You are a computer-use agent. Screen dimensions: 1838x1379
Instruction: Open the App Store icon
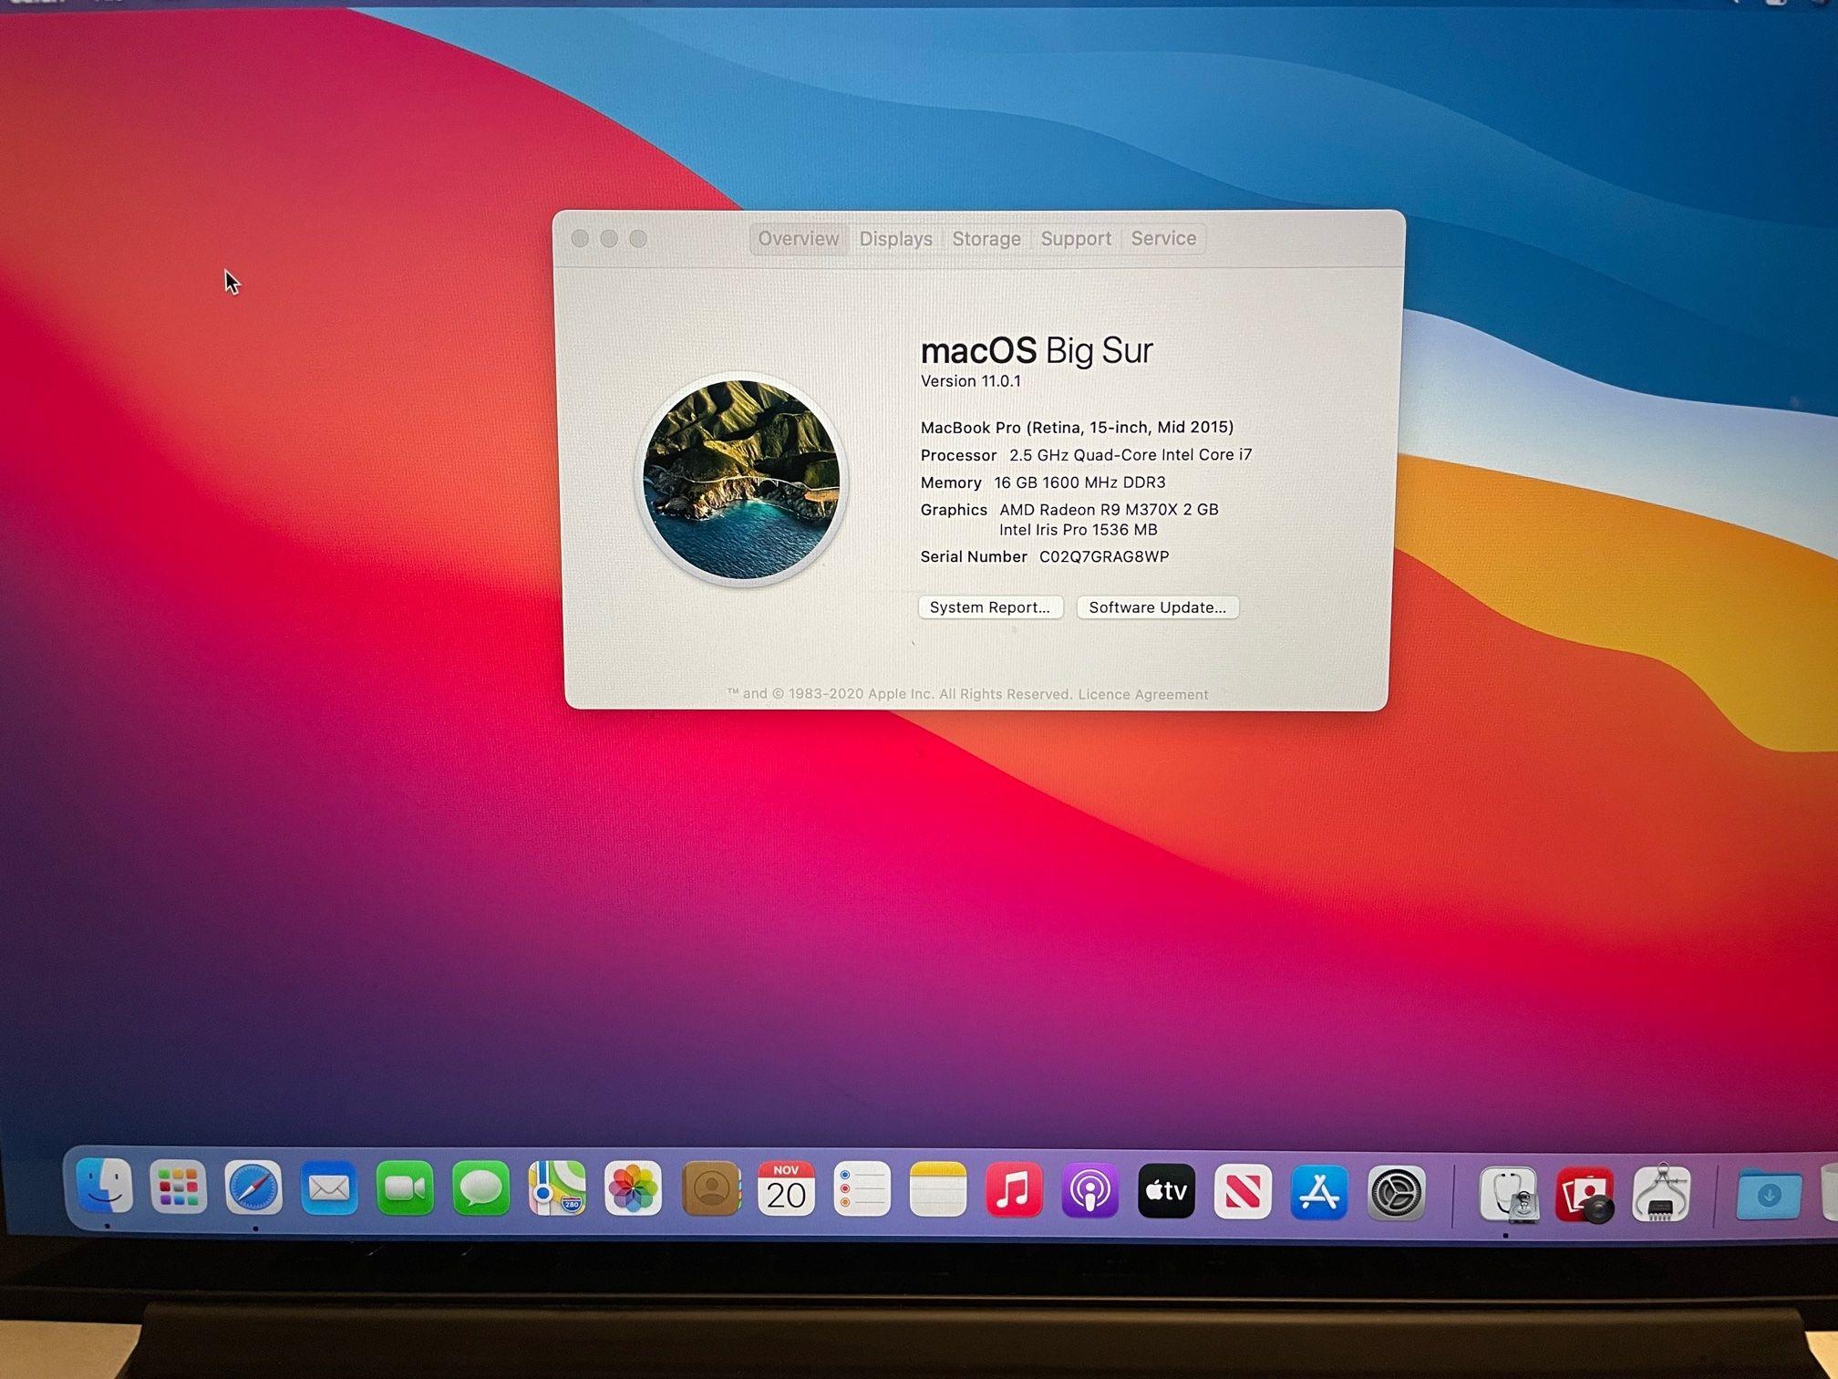(x=1319, y=1191)
